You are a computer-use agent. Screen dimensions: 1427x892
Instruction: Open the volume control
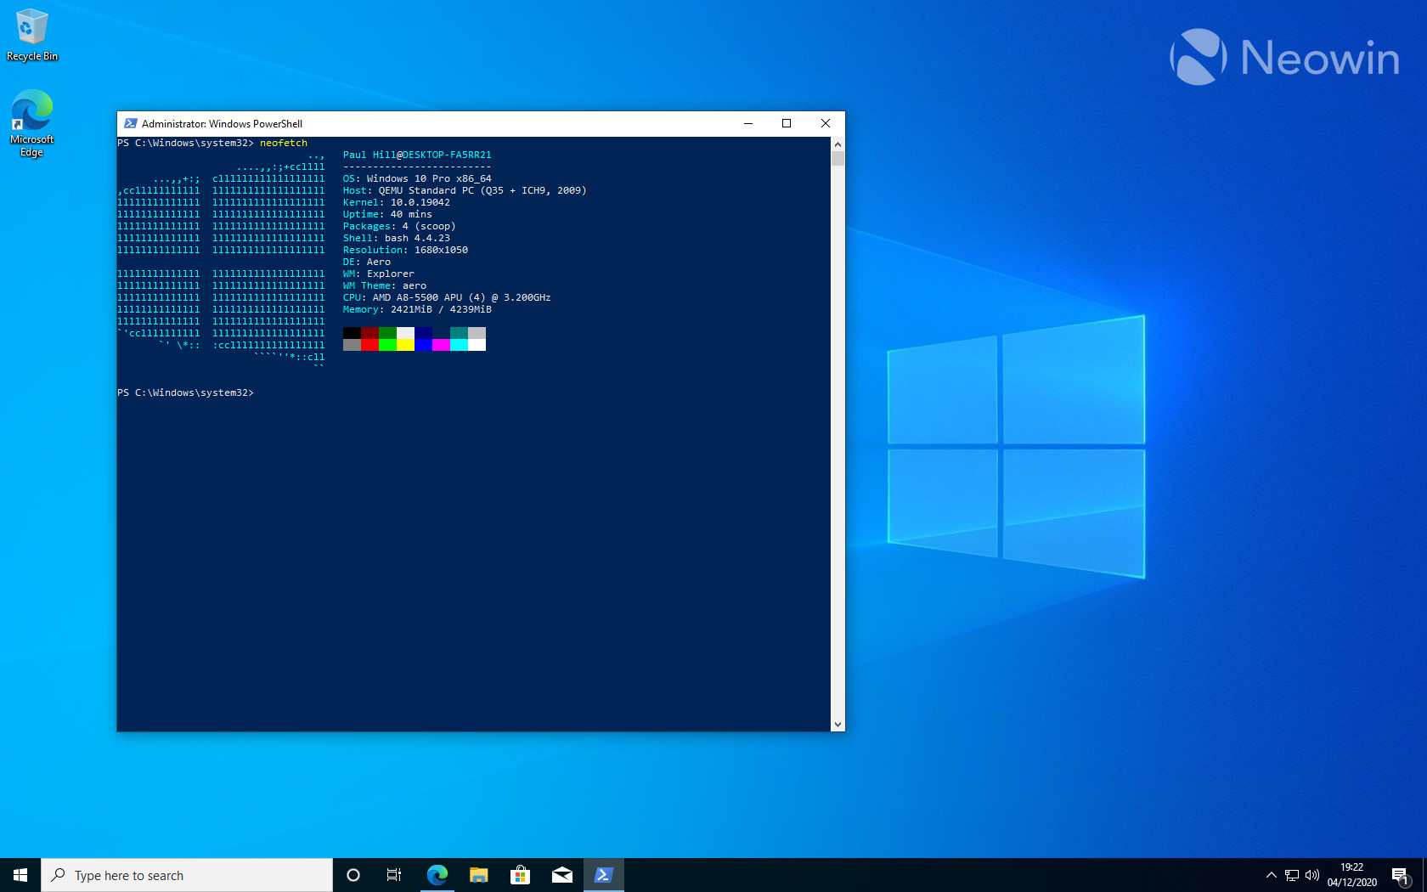coord(1312,875)
